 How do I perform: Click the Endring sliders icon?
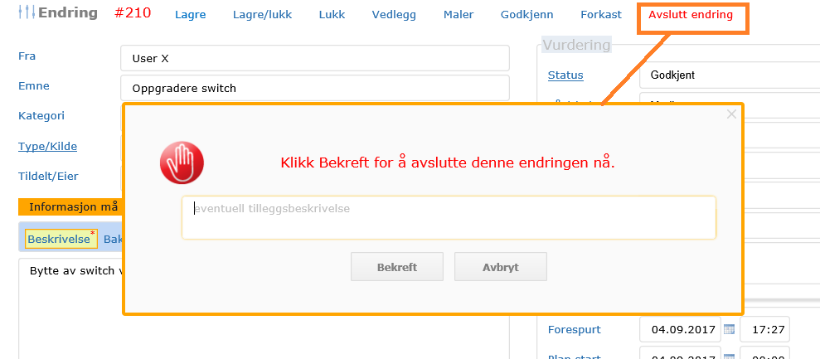pos(27,12)
